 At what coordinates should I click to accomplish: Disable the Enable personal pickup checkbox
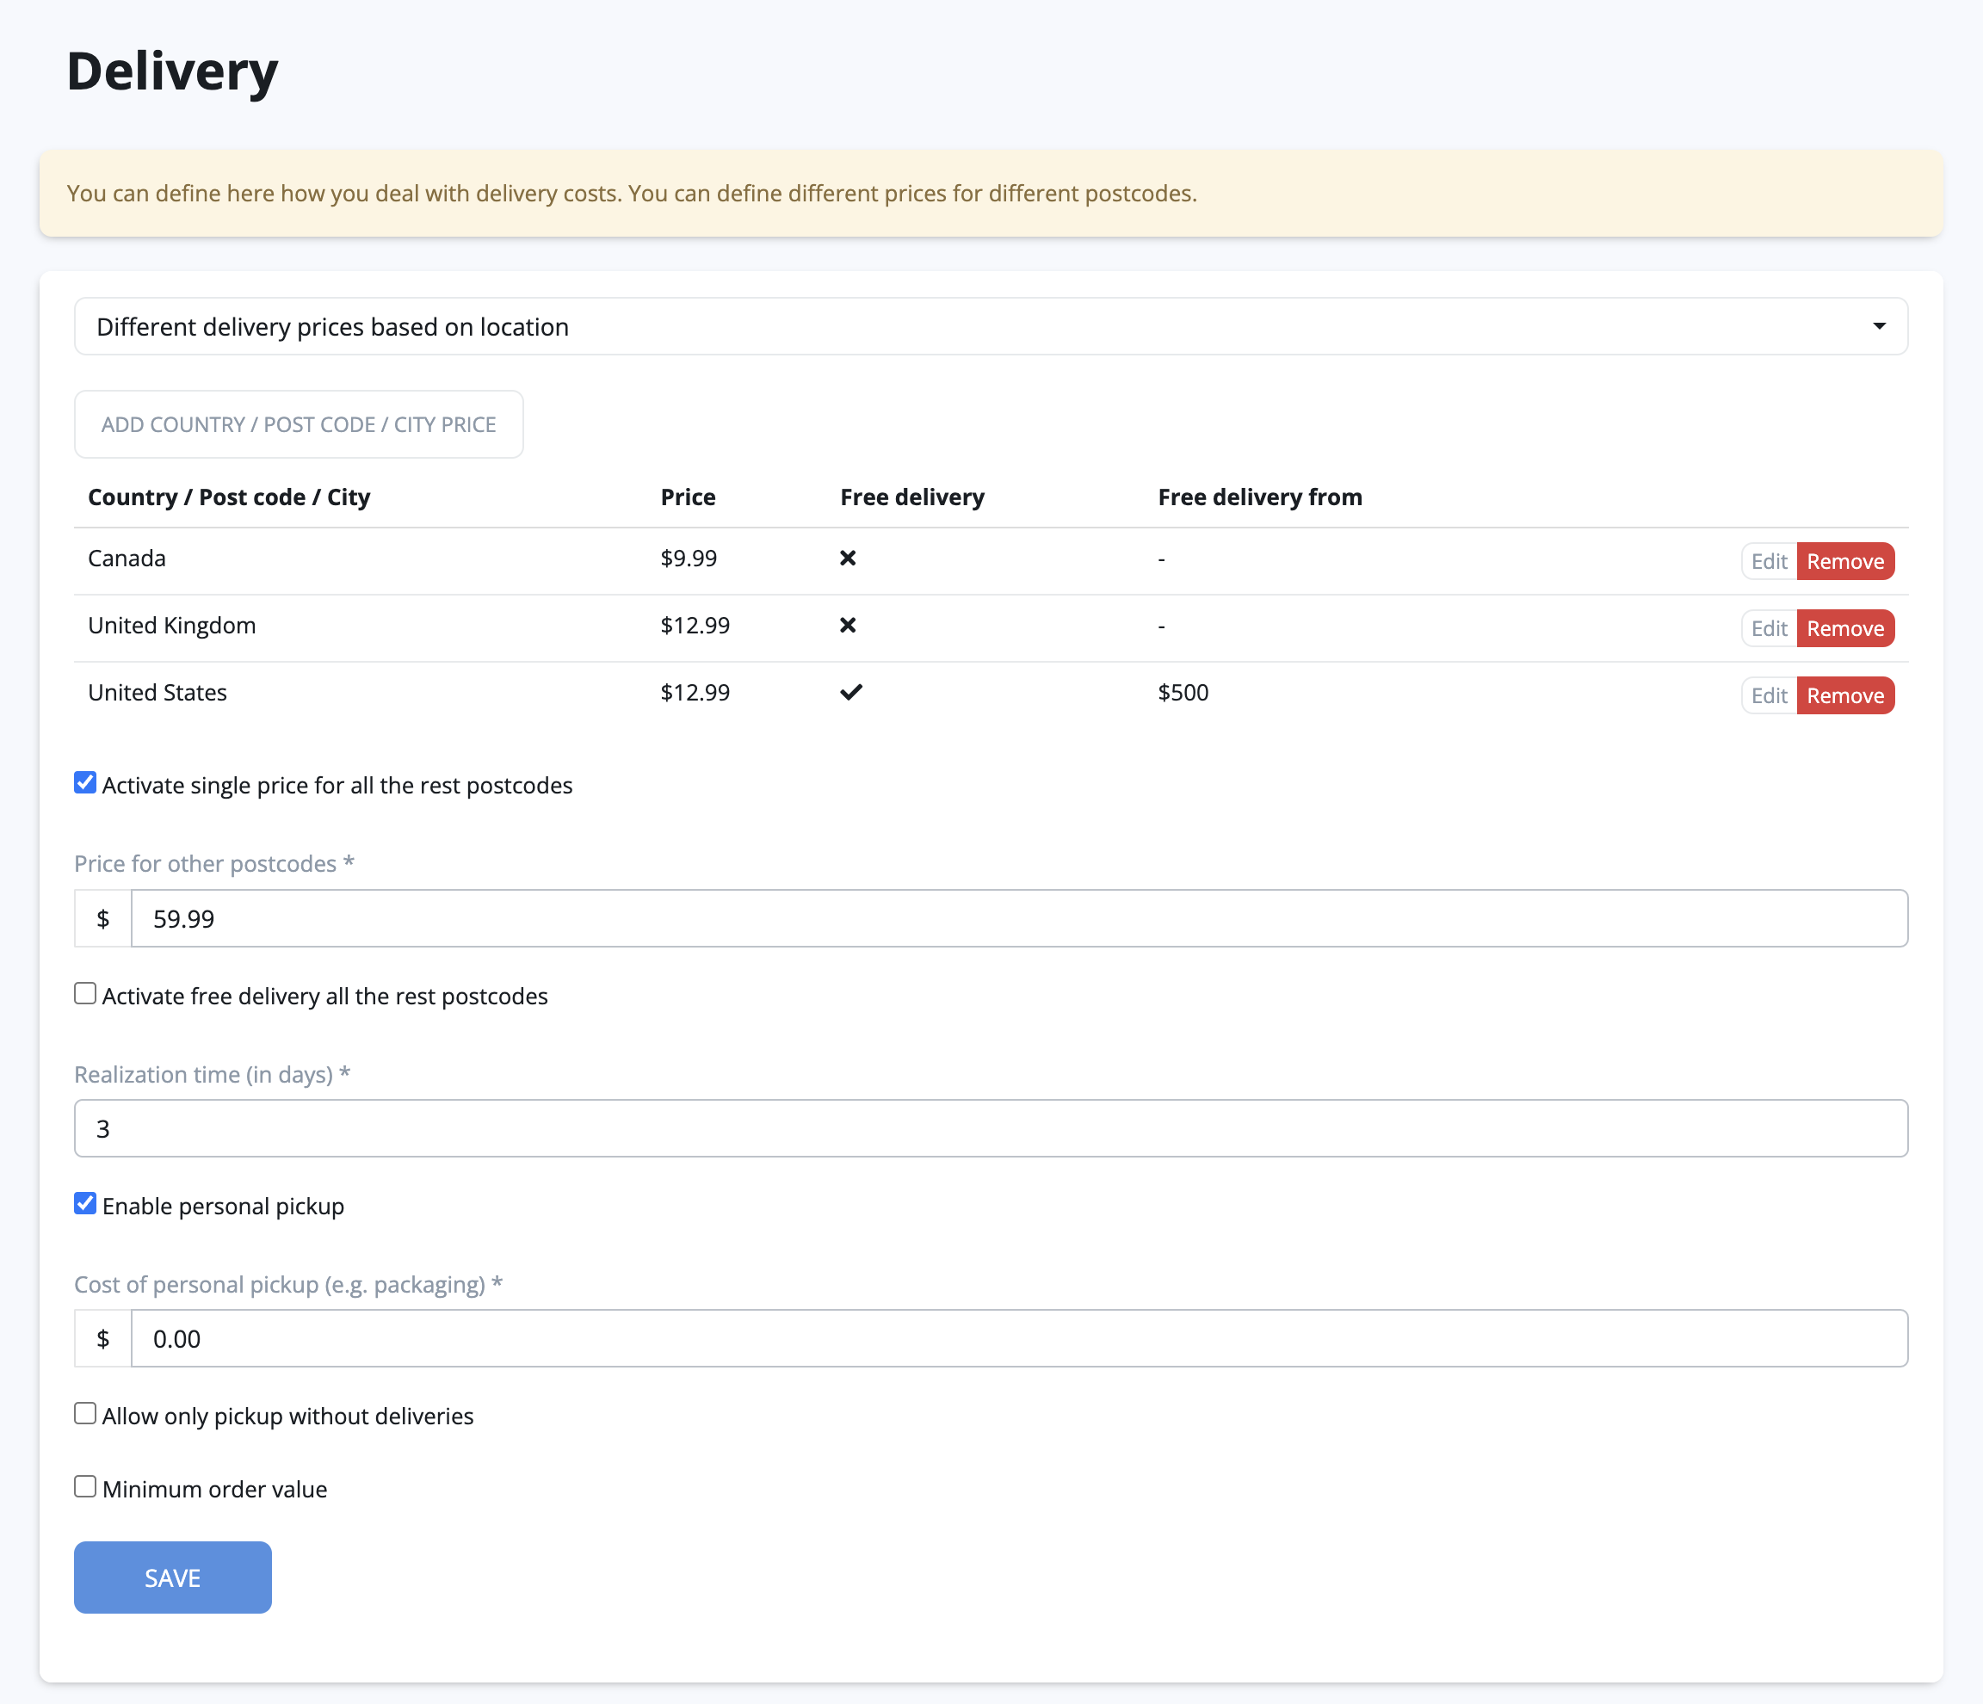point(85,1204)
